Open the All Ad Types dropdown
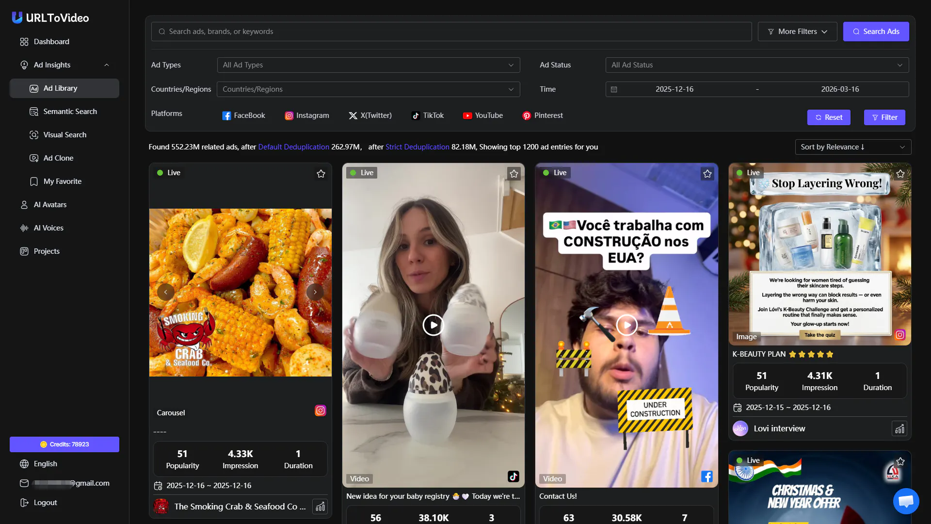 click(369, 65)
